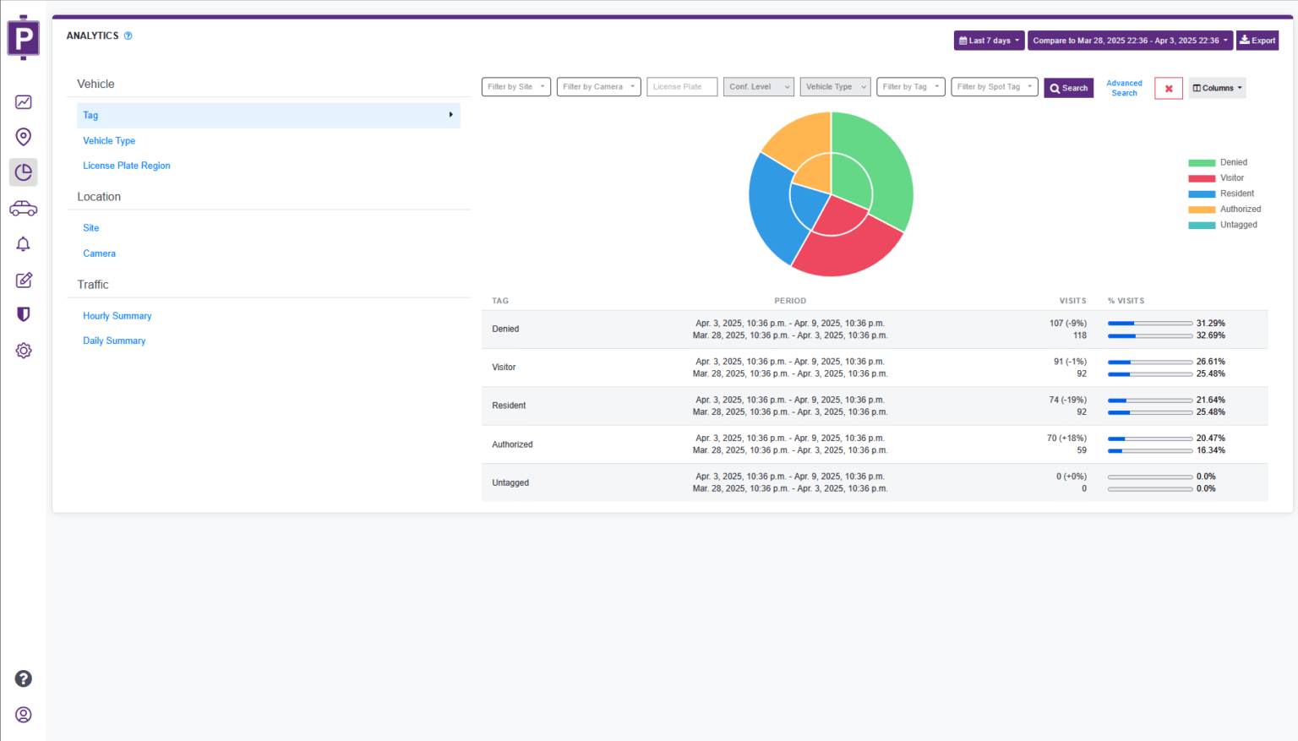
Task: Click the Search button
Action: (x=1069, y=88)
